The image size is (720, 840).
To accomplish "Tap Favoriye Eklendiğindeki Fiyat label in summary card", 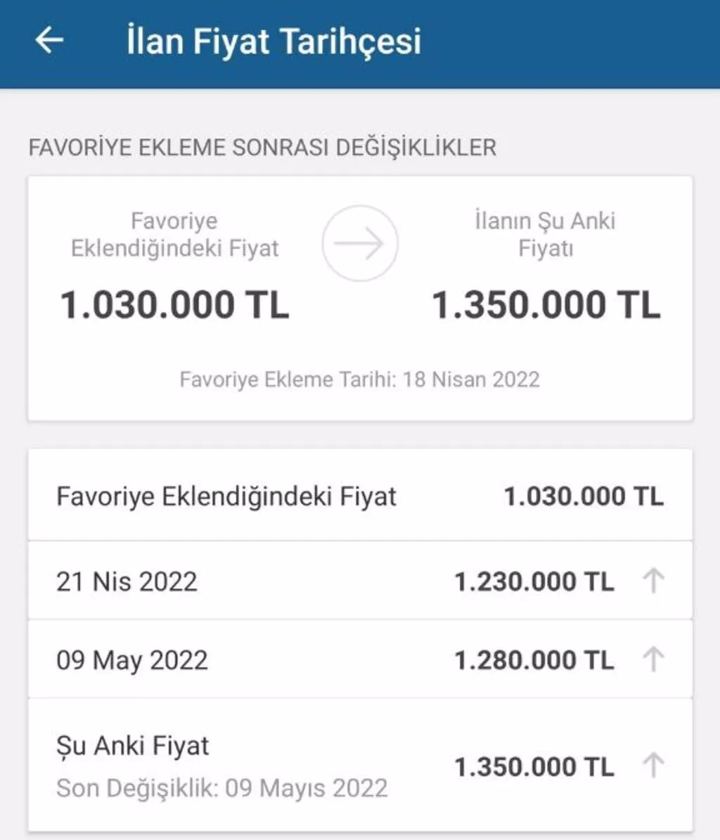I will pos(175,234).
